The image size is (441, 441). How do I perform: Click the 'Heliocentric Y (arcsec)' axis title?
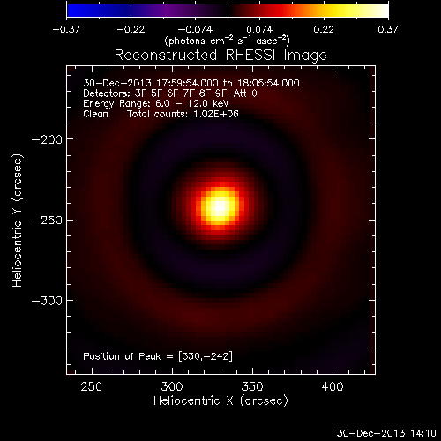pos(17,220)
